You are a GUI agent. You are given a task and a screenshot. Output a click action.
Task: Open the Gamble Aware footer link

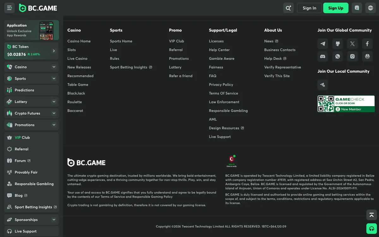[x=221, y=58]
